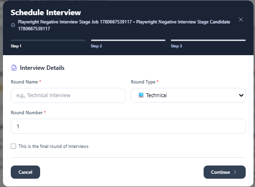Image resolution: width=255 pixels, height=187 pixels.
Task: Click the Round Name label
Action: (24, 82)
